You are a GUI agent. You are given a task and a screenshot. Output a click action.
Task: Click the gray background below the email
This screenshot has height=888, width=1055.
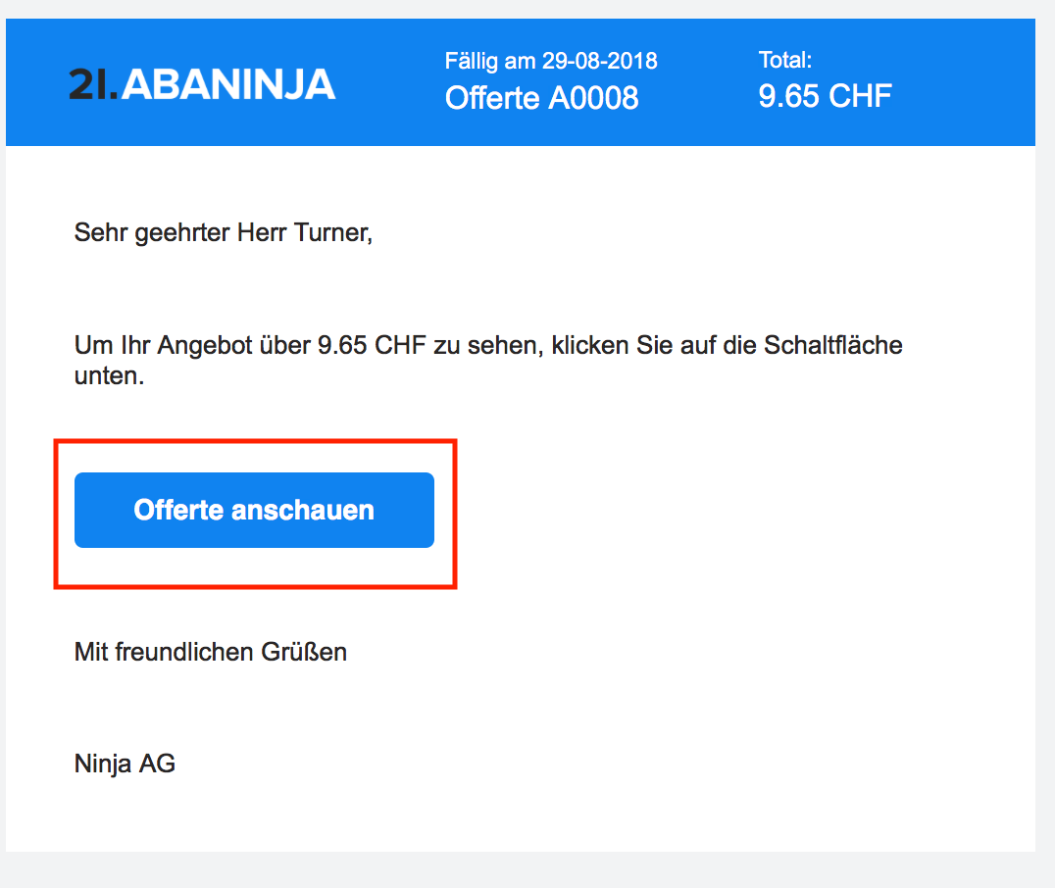pos(527,870)
